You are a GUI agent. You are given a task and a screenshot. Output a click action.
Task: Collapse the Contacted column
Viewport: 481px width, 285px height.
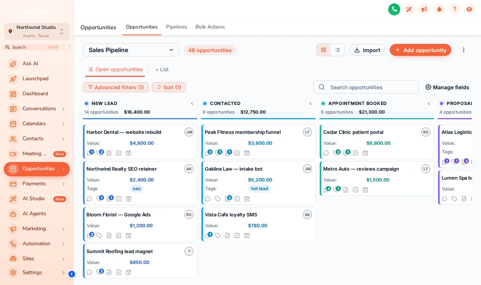point(310,103)
